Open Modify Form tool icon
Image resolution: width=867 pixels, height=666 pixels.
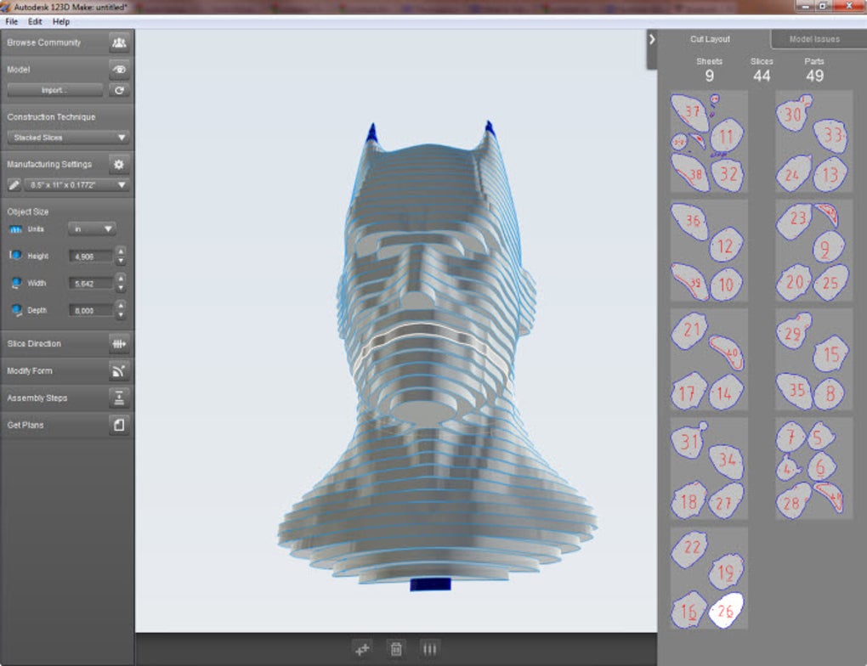point(119,370)
